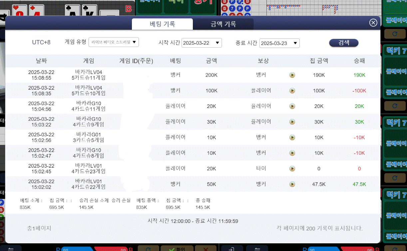Click the 200K bet amount cell
Viewport: 407px width, 251px height.
coord(211,75)
